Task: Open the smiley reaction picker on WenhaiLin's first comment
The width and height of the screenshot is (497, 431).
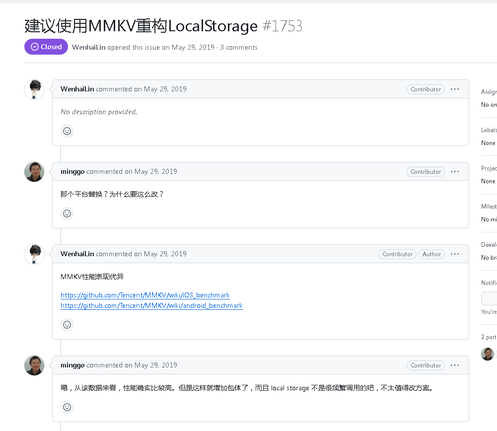Action: [67, 131]
